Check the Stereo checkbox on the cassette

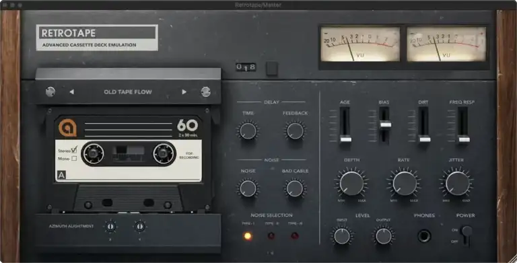click(x=74, y=150)
